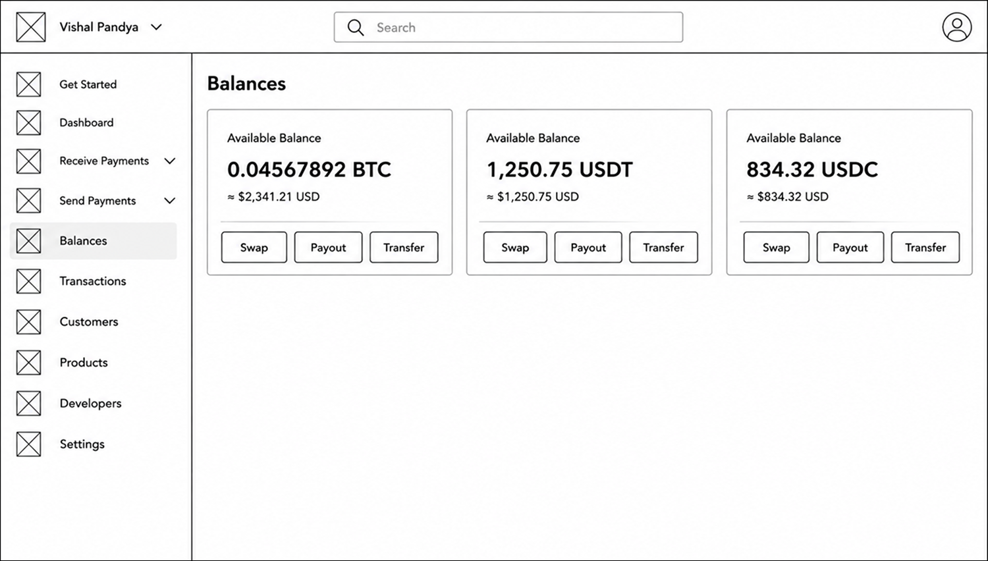Viewport: 988px width, 561px height.
Task: Swap the BTC balance
Action: (x=254, y=248)
